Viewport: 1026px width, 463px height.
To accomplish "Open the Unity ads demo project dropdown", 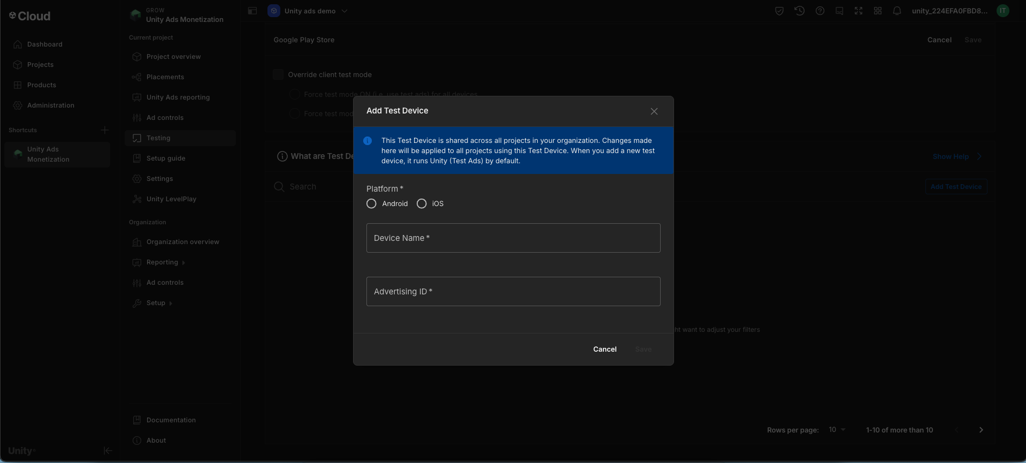I will click(308, 11).
